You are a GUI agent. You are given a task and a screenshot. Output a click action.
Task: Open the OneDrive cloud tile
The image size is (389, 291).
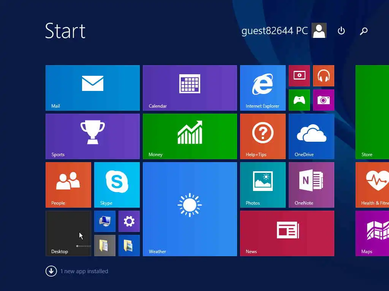[312, 136]
